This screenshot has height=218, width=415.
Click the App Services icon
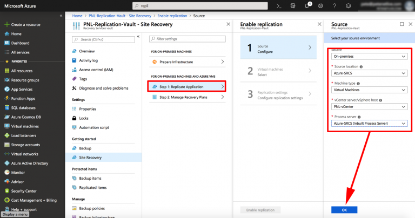pyautogui.click(x=7, y=90)
